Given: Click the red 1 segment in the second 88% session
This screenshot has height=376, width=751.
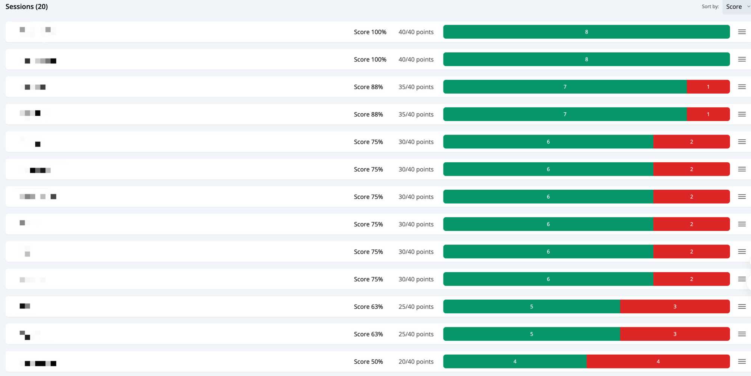Looking at the screenshot, I should tap(708, 114).
